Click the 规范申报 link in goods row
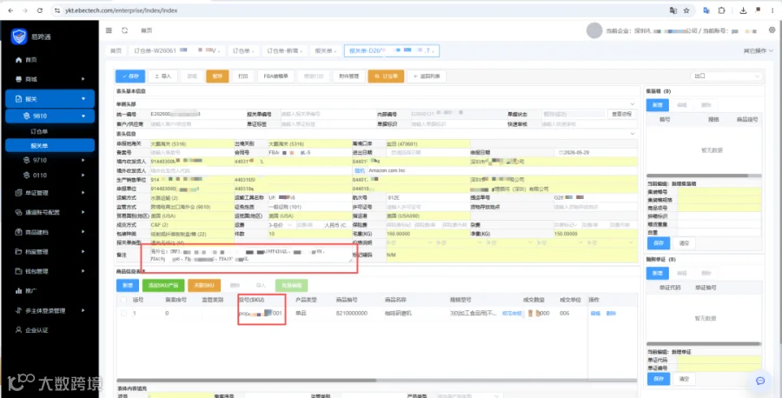782x398 pixels. tap(512, 313)
